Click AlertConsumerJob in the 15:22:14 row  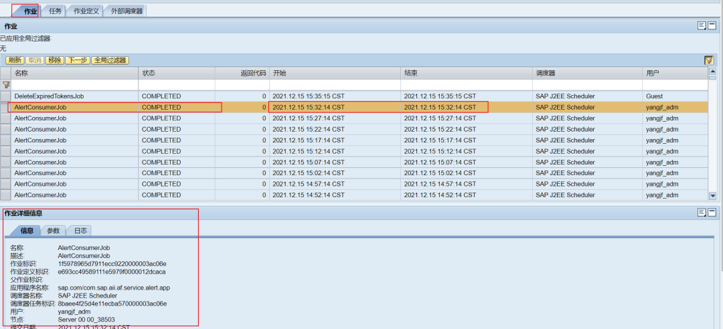coord(40,130)
